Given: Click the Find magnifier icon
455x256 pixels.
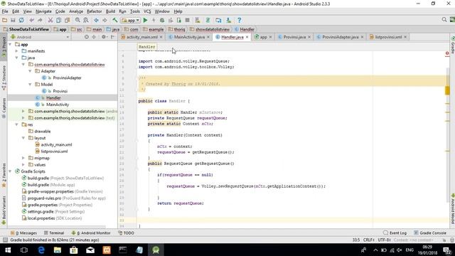Looking at the screenshot, I should (x=77, y=20).
